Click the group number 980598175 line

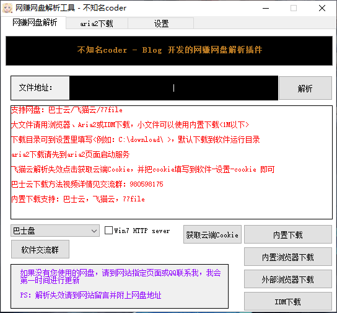point(87,184)
